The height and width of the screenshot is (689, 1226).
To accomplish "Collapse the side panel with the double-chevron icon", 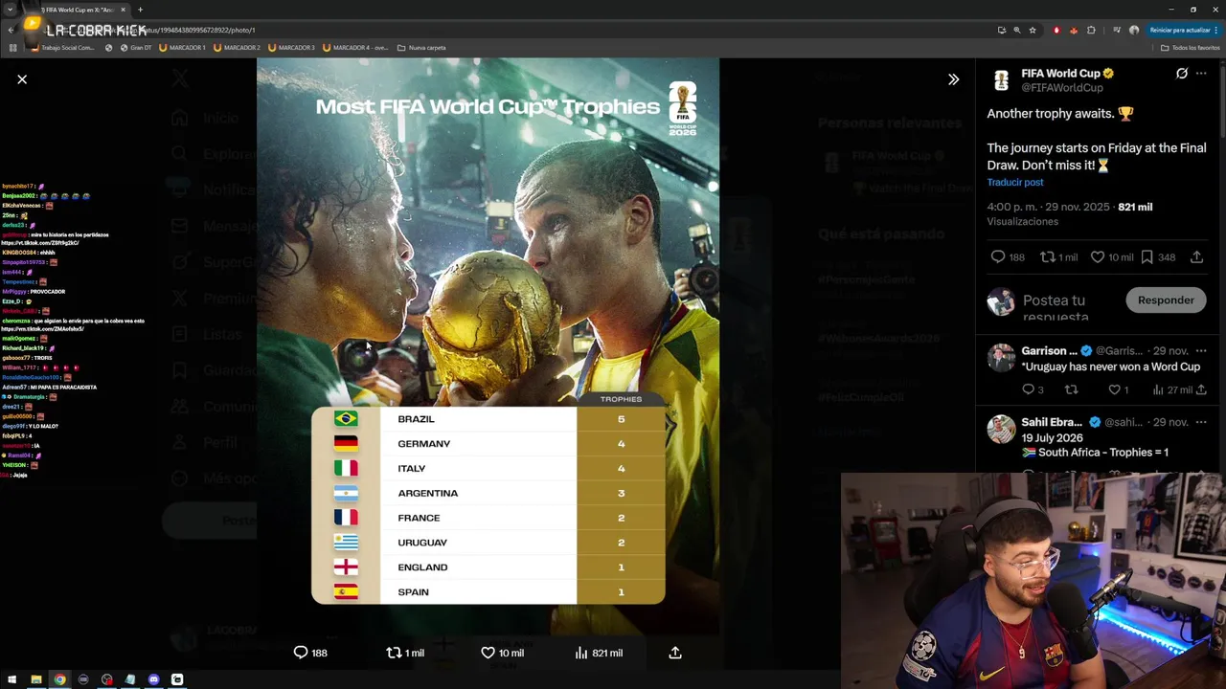I will [x=953, y=79].
